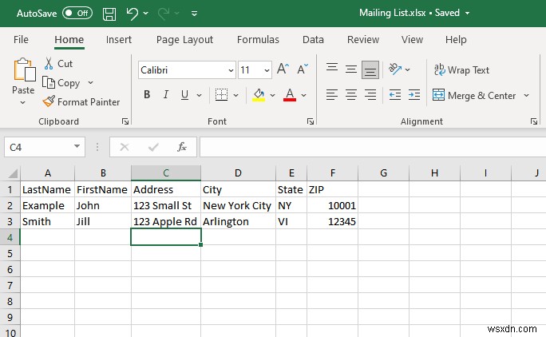Screen dimensions: 546x337
Task: Click the Align Left icon
Action: pyautogui.click(x=332, y=95)
